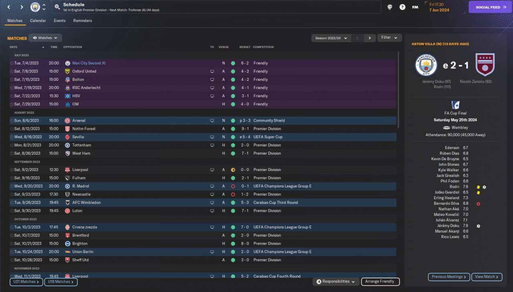Screen dimensions: 513x292
Task: Select the Nottm Forest 9 - 1 result
Action: click(x=245, y=129)
